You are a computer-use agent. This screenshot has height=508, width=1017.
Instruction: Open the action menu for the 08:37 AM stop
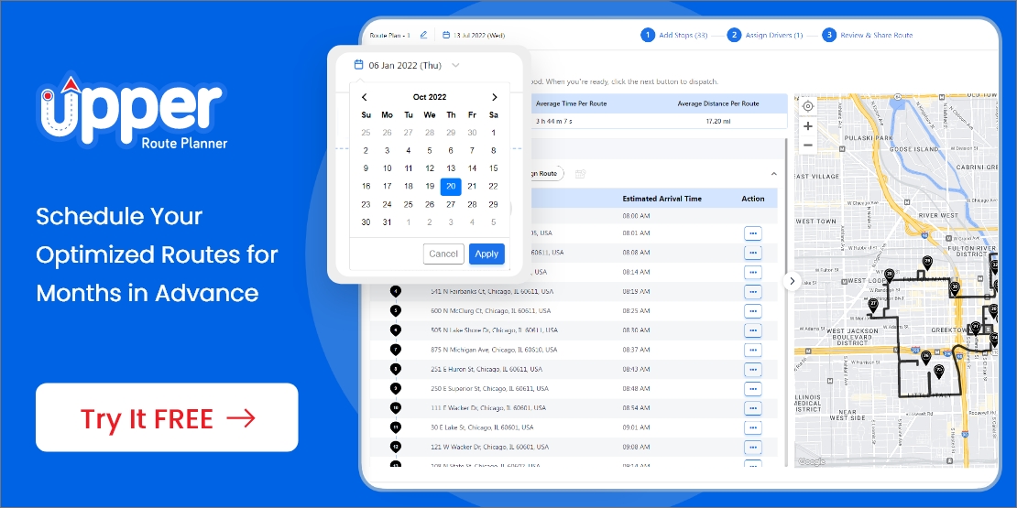click(x=753, y=350)
